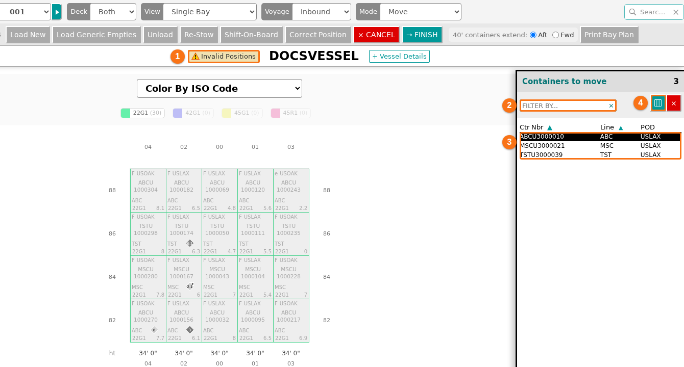Close the Containers to move panel

click(x=674, y=103)
